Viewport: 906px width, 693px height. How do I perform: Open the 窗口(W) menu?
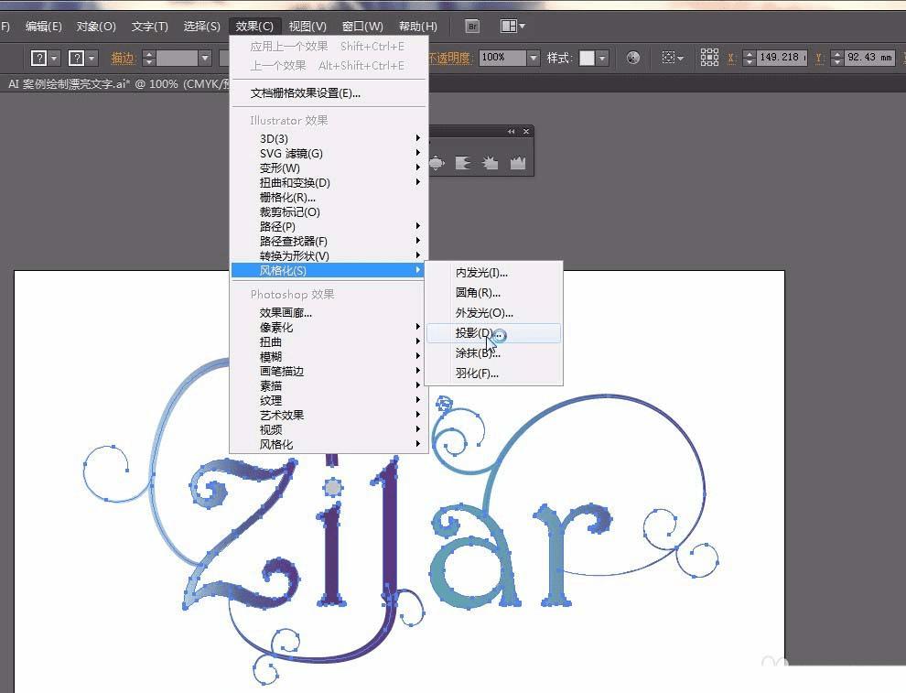click(x=362, y=27)
